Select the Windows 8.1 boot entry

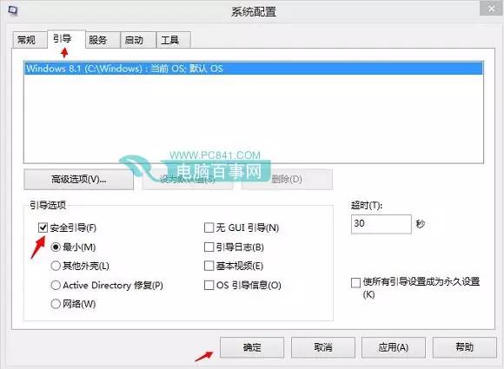[254, 69]
